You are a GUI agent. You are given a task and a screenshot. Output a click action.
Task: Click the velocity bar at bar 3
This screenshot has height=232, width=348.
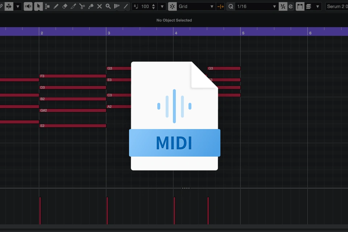107,211
